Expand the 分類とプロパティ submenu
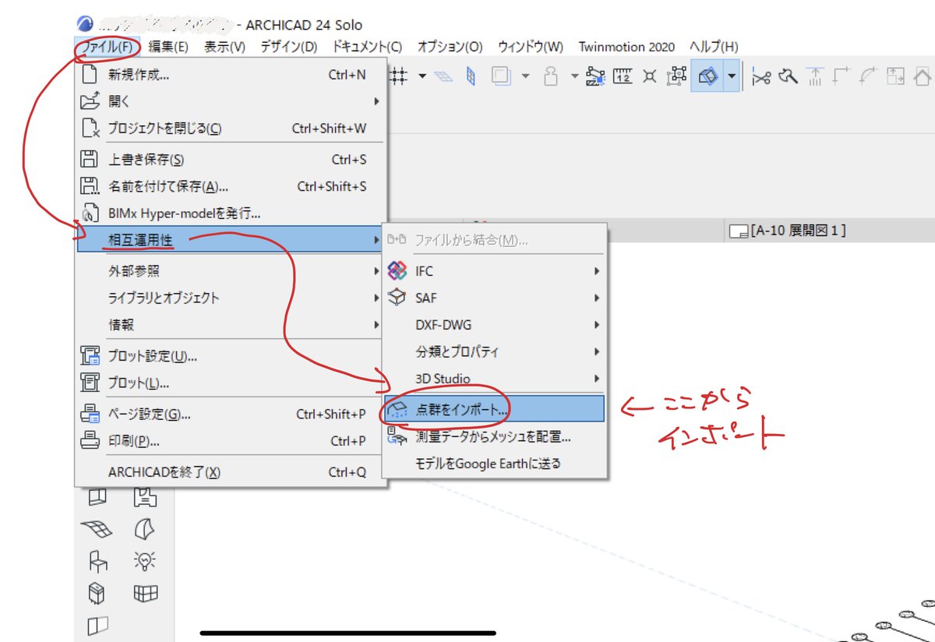The width and height of the screenshot is (935, 642). (x=494, y=351)
